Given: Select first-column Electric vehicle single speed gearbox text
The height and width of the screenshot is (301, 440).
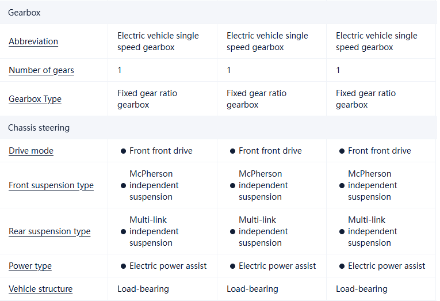Looking at the screenshot, I should tap(158, 41).
